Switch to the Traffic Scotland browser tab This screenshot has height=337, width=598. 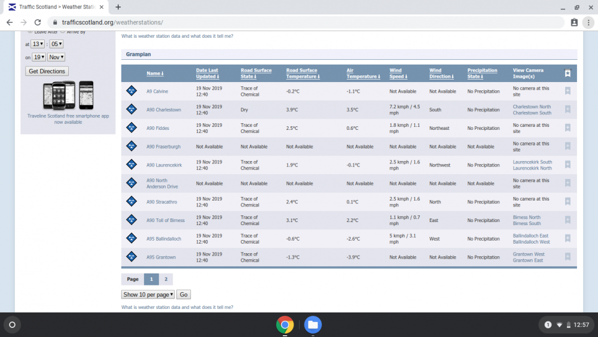[56, 7]
